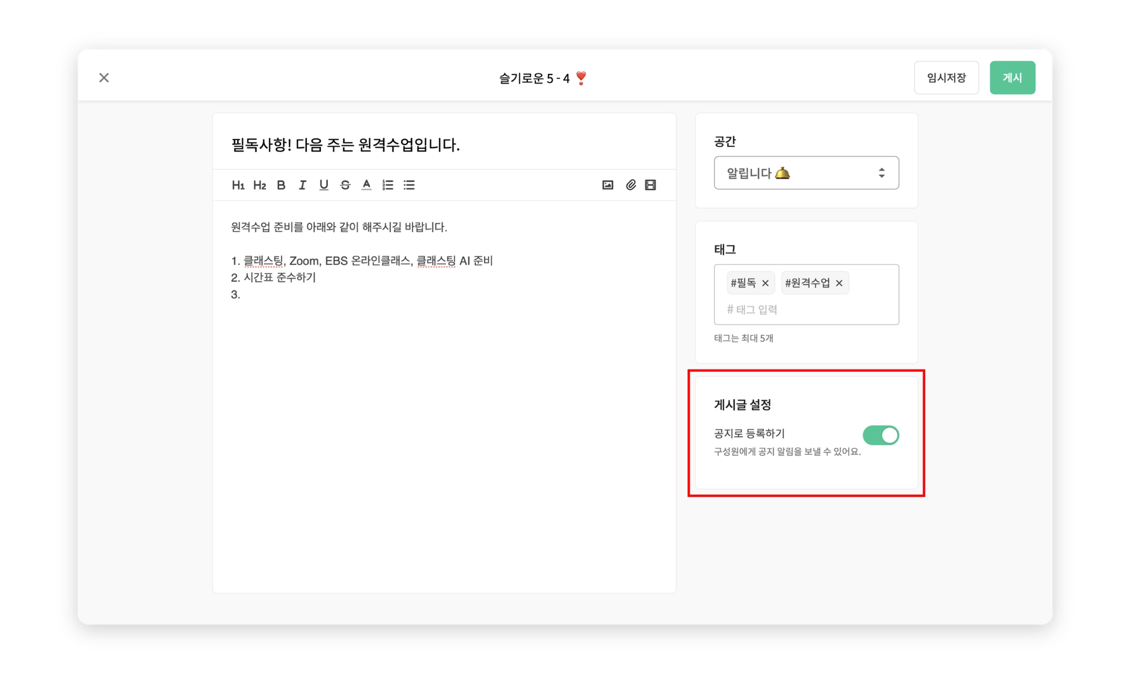
Task: Open the text color picker
Action: 366,185
